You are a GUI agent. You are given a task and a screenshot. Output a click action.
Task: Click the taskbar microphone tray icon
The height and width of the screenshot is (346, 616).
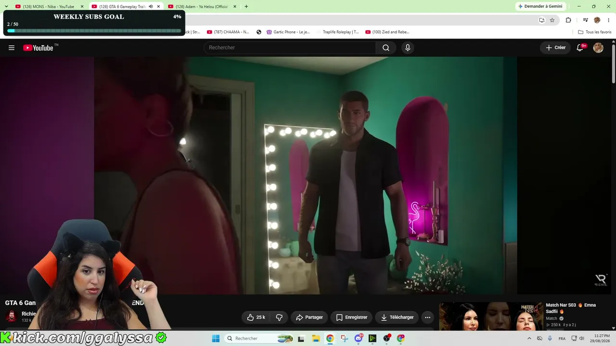551,338
